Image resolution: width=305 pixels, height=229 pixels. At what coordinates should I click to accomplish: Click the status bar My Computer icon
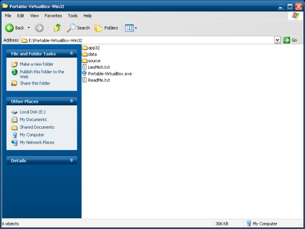click(249, 223)
